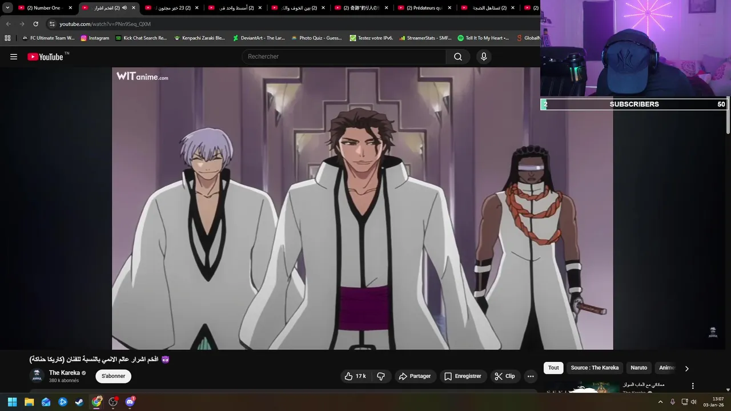The width and height of the screenshot is (731, 411).
Task: Open Photo Quiz bookmark
Action: pos(316,38)
